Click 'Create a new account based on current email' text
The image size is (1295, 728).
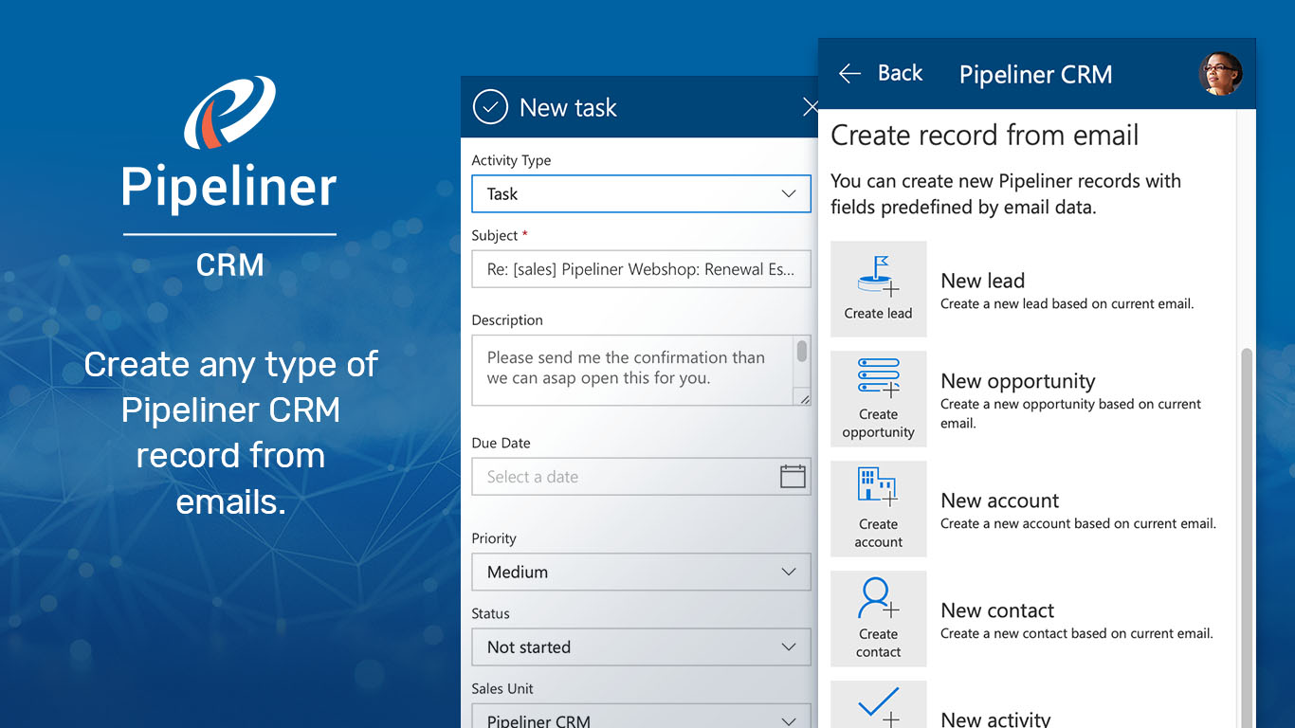coord(1078,523)
